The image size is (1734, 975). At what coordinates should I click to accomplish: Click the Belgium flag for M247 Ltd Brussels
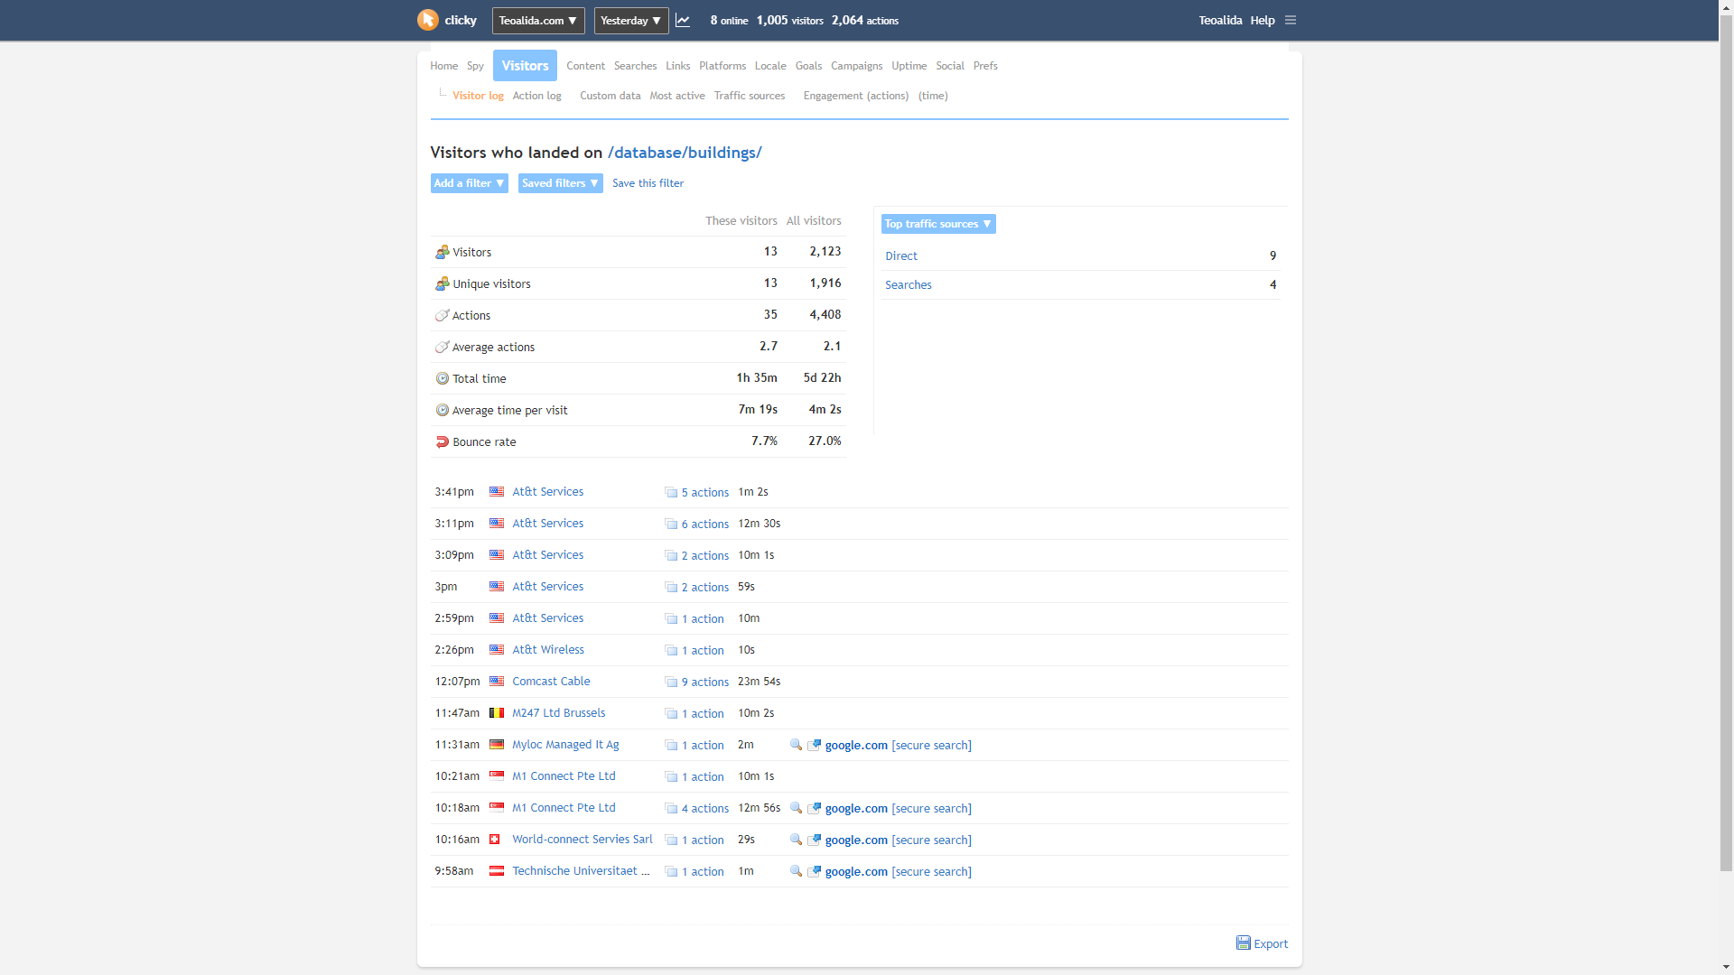[x=497, y=713]
